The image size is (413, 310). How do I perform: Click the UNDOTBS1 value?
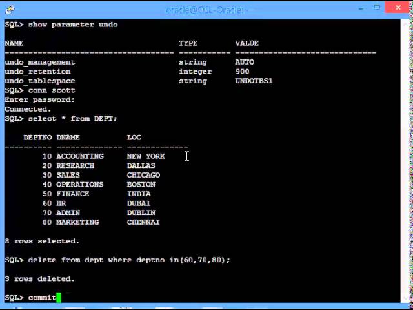[254, 81]
